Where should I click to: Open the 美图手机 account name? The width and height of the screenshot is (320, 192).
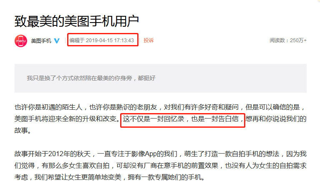tap(41, 40)
